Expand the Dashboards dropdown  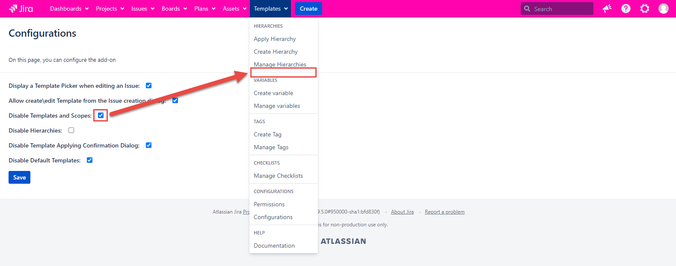tap(69, 9)
